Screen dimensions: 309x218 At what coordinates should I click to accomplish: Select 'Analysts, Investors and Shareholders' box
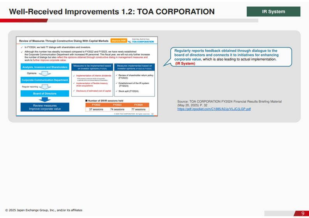click(45, 67)
